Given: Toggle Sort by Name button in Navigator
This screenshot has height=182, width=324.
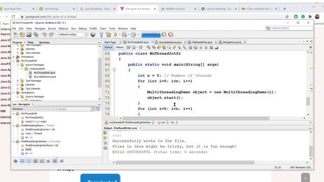Looking at the screenshot, I should 55,161.
